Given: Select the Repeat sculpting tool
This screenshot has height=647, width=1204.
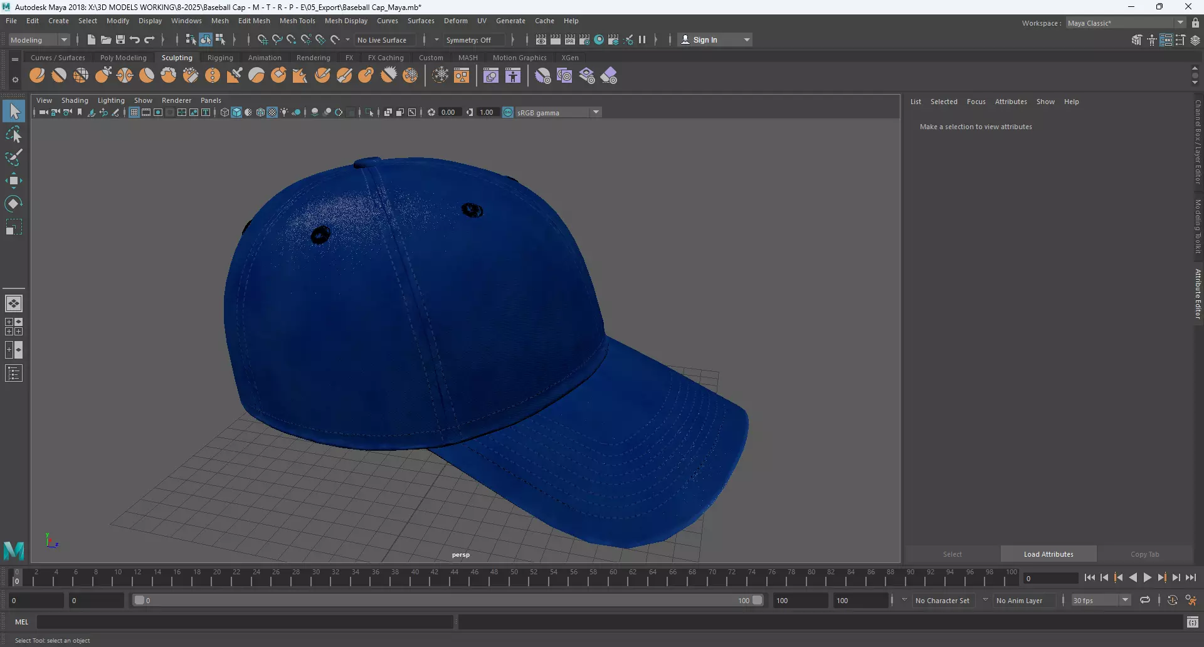Looking at the screenshot, I should click(x=213, y=76).
